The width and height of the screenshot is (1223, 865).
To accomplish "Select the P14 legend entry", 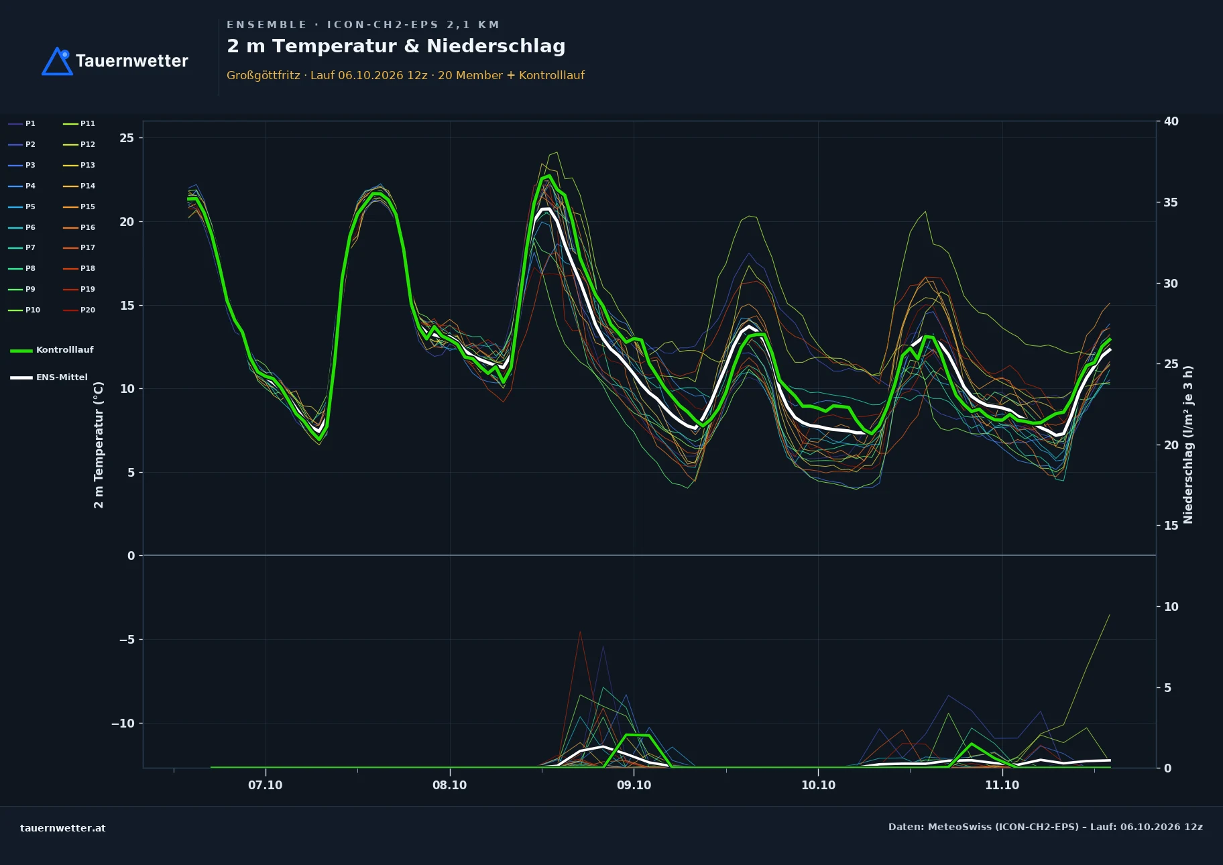I will point(79,186).
